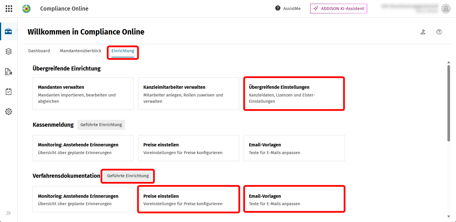Click the scrollbar down arrow

[449, 217]
